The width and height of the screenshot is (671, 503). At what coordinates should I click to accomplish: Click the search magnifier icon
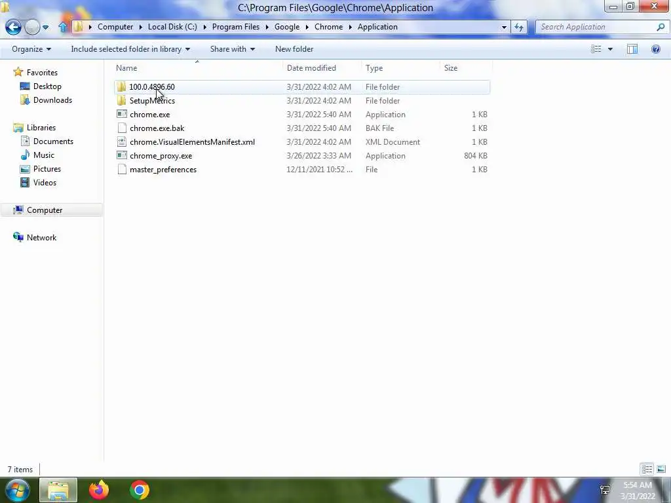661,27
